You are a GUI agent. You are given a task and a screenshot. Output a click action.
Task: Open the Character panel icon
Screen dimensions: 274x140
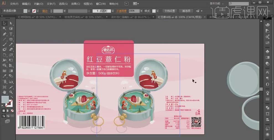click(x=267, y=72)
